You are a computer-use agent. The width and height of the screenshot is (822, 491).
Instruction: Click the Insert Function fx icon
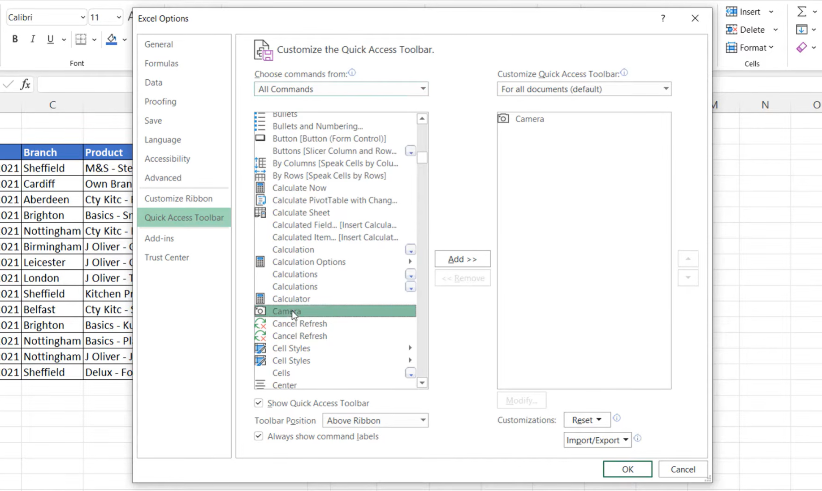click(x=26, y=84)
